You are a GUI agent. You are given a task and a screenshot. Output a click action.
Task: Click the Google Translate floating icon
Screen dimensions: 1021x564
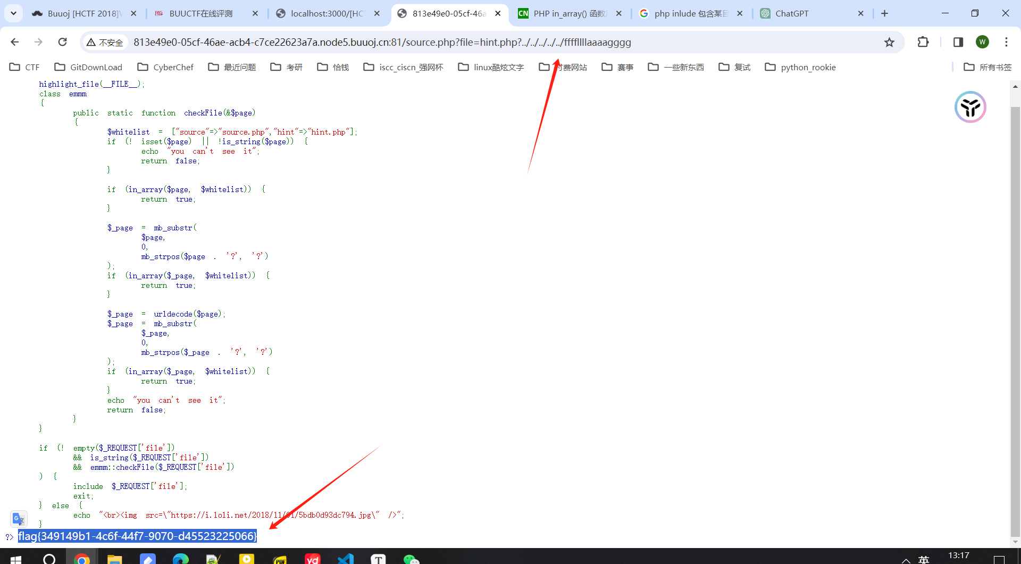click(19, 519)
